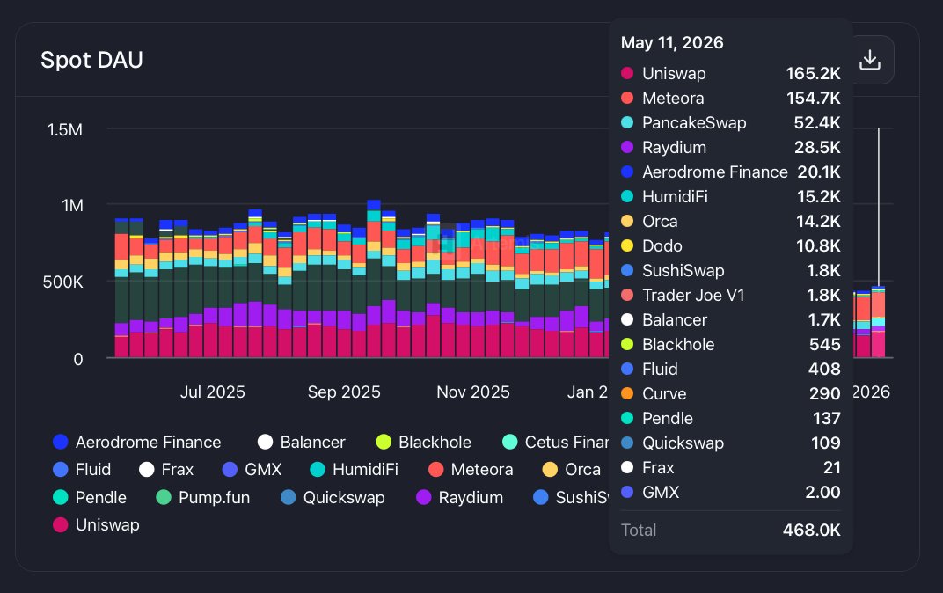943x593 pixels.
Task: Click the Jul 2025 x-axis label
Action: click(212, 392)
